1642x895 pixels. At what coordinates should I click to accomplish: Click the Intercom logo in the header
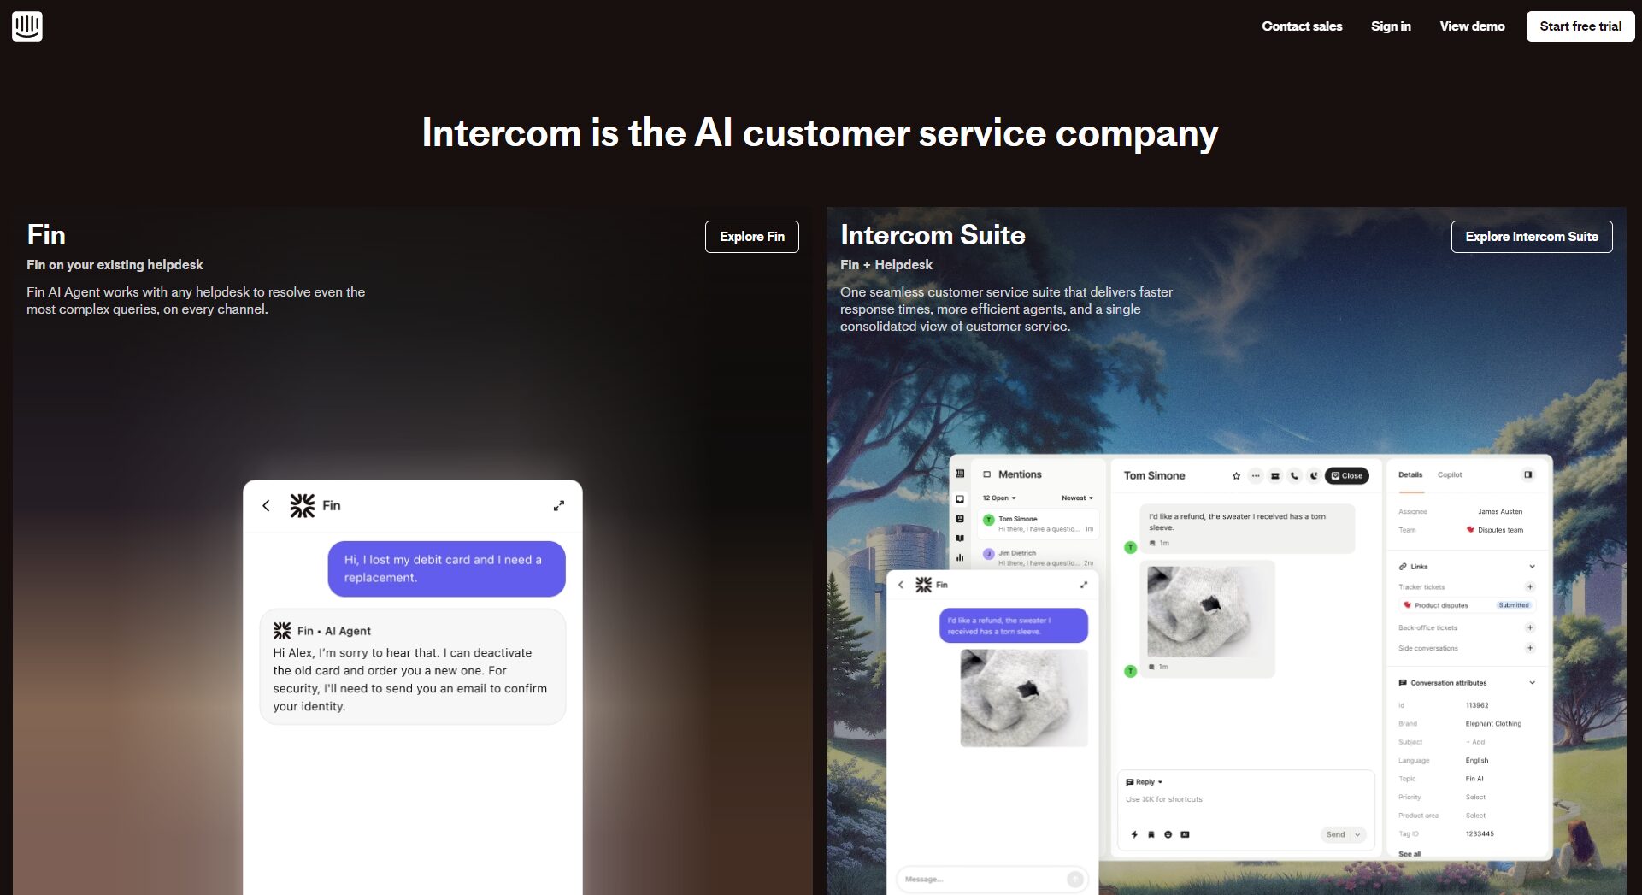27,26
